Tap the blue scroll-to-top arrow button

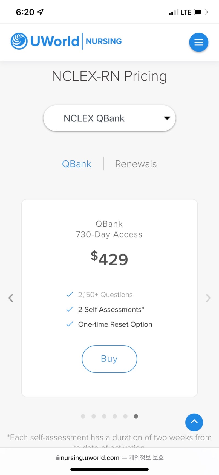(194, 422)
